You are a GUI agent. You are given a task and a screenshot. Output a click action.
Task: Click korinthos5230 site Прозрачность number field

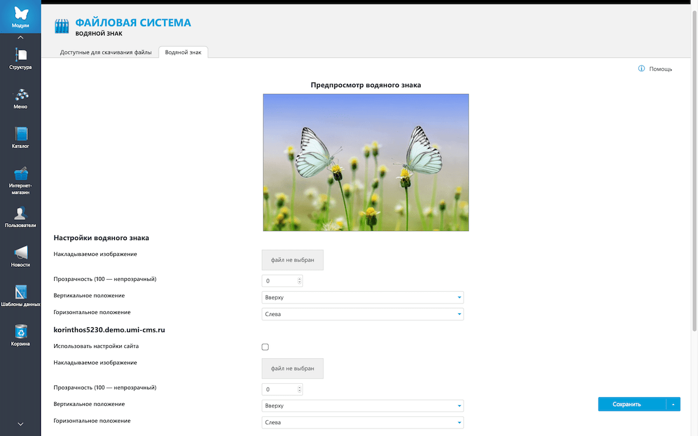pyautogui.click(x=282, y=389)
